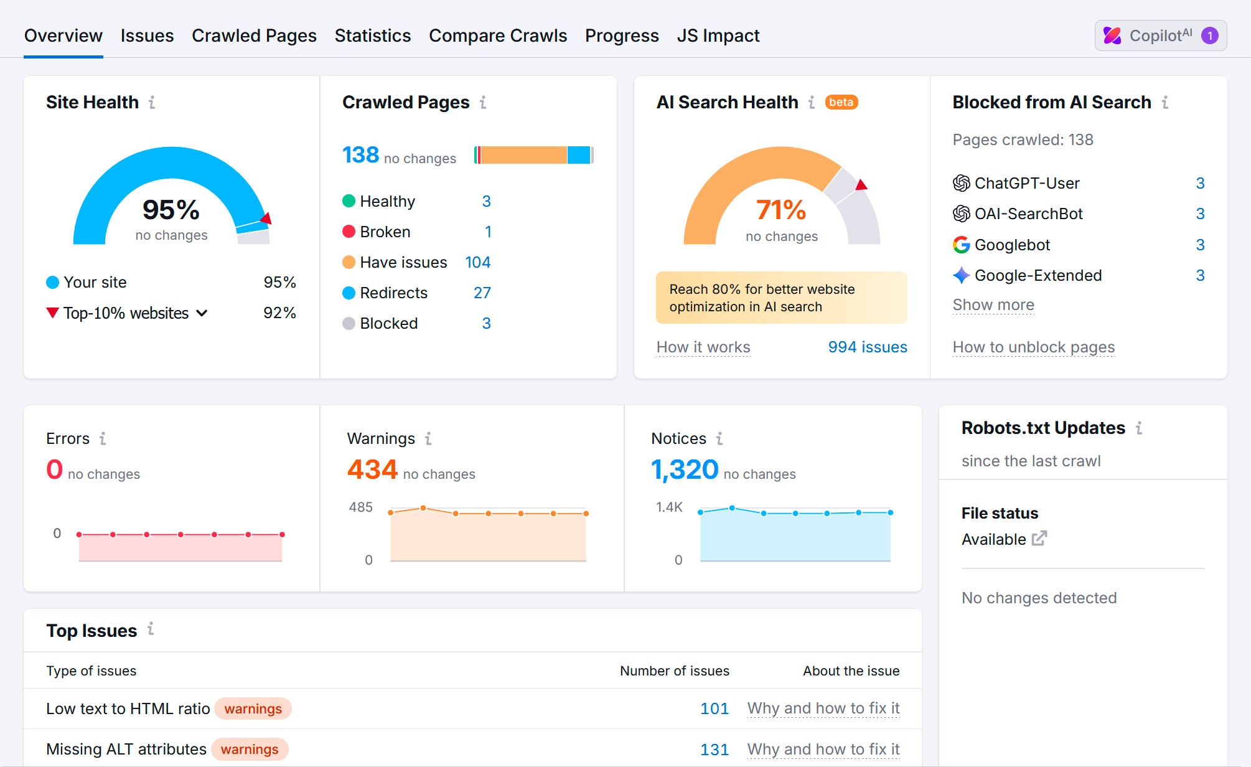The width and height of the screenshot is (1251, 767).
Task: Click the Crawled Pages orange bar segment
Action: [523, 155]
